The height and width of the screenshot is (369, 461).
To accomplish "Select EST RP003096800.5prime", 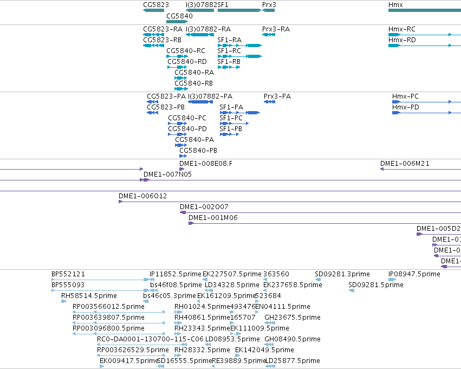I will click(119, 334).
